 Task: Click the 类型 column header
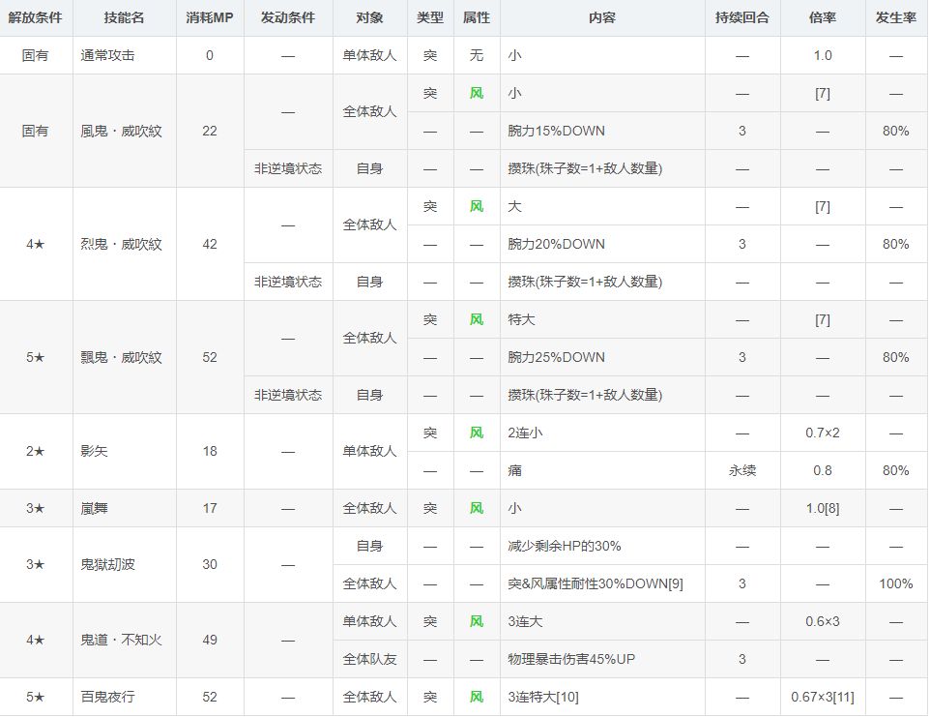(430, 17)
